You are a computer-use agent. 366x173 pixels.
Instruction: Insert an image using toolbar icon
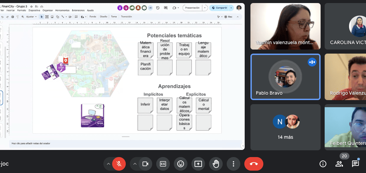pyautogui.click(x=52, y=17)
